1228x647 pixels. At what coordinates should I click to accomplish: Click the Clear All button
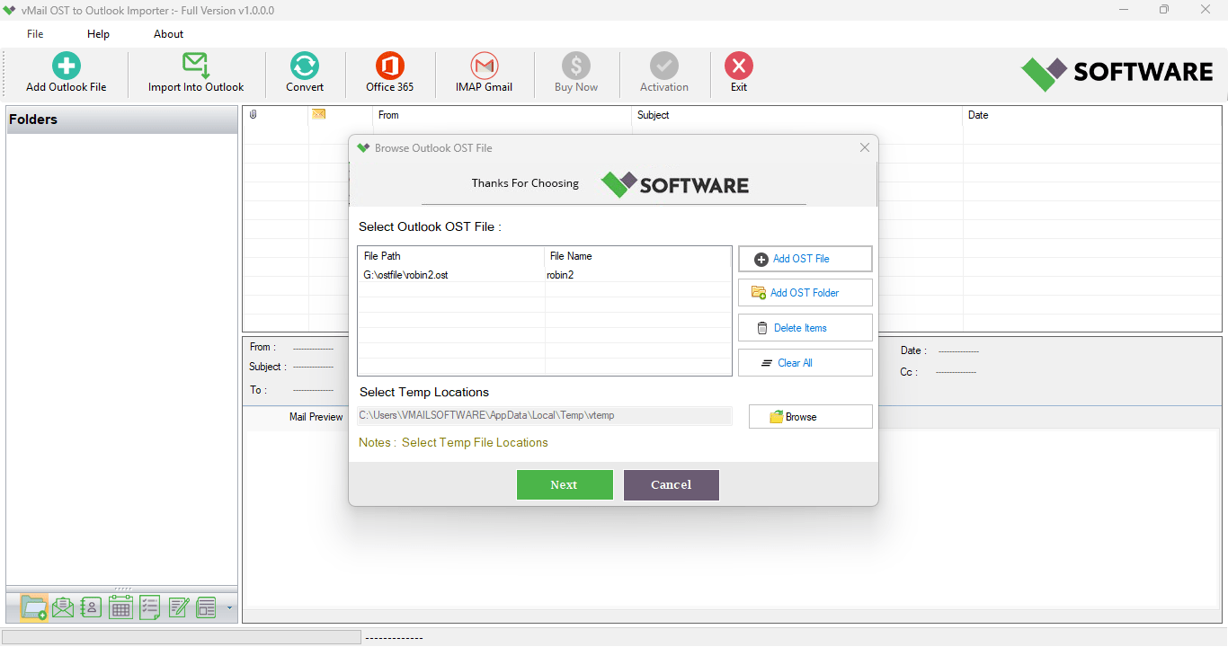pos(805,363)
